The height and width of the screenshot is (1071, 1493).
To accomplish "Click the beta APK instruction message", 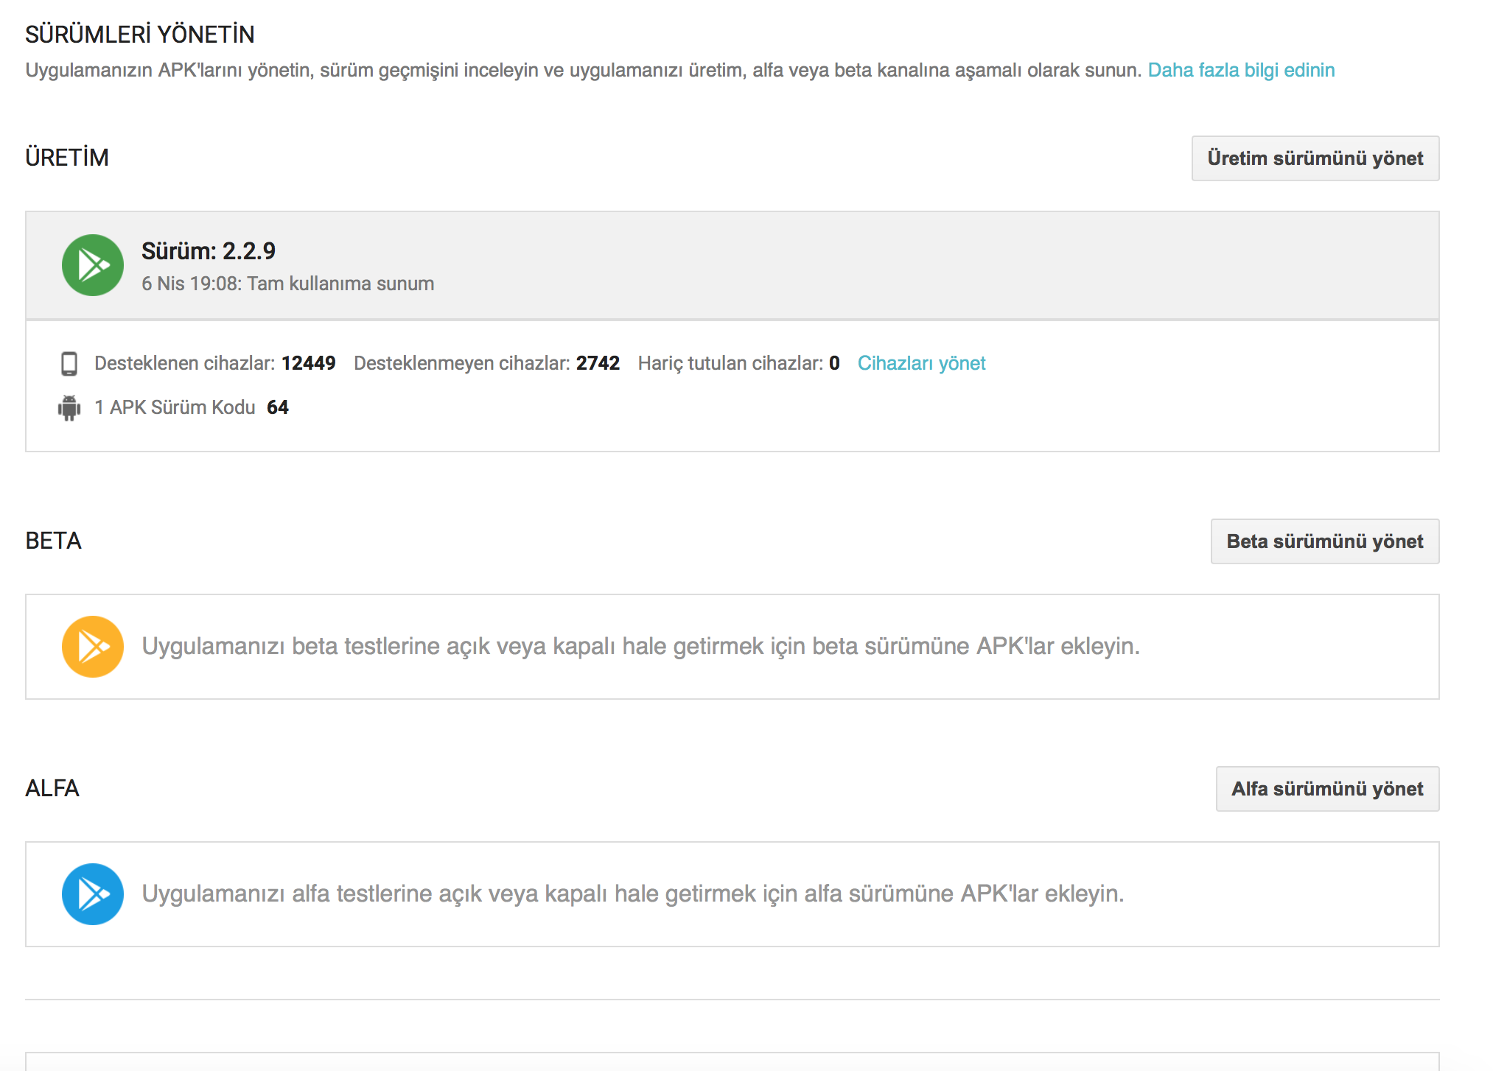I will (x=640, y=646).
